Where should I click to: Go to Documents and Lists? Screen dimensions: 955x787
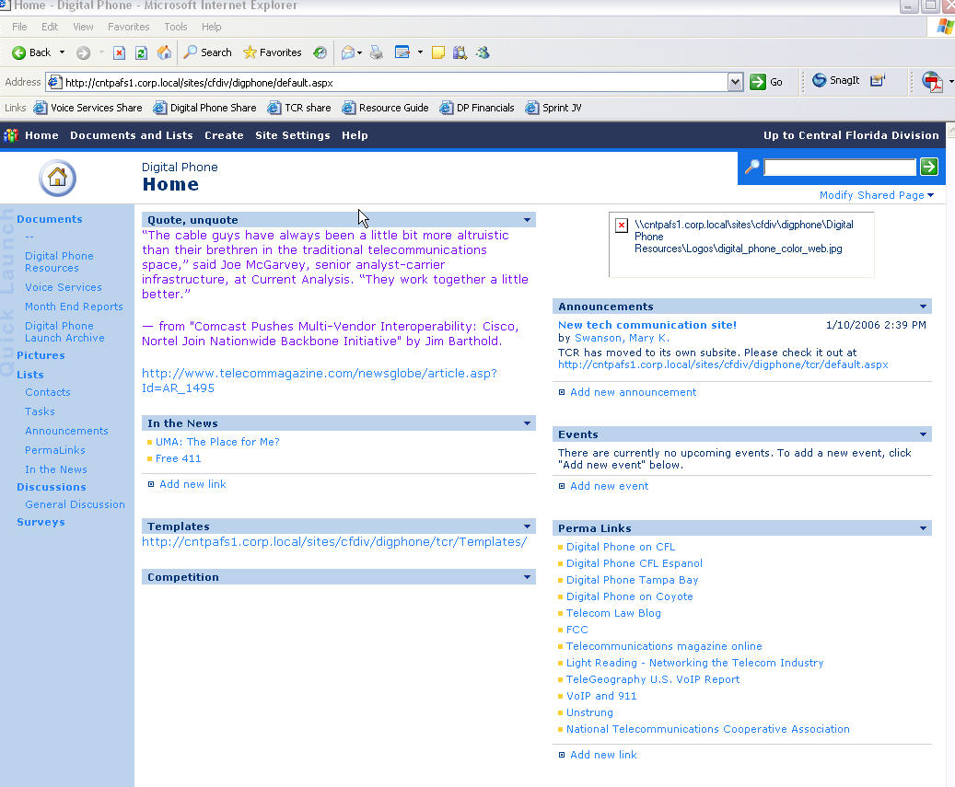(132, 135)
